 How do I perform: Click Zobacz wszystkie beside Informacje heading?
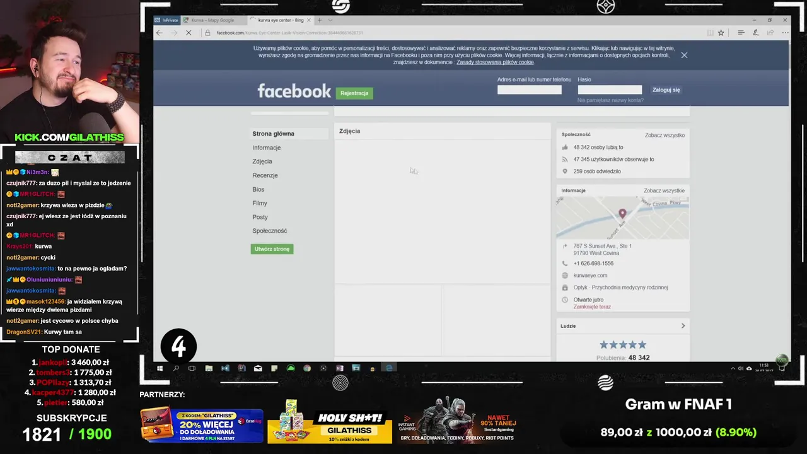[664, 190]
